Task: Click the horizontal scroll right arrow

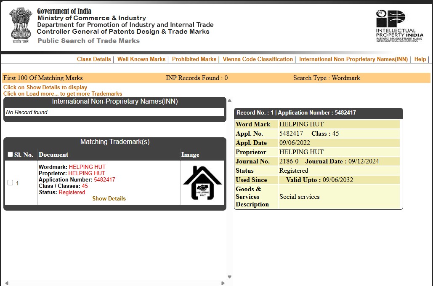Action: tap(223, 283)
